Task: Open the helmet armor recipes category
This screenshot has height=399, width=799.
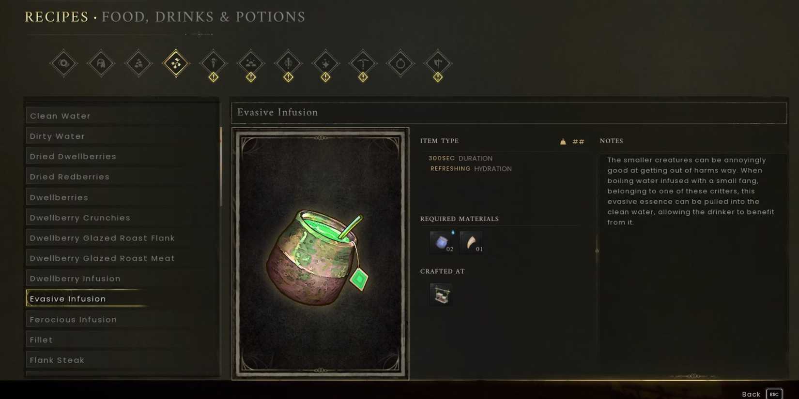Action: tap(101, 63)
